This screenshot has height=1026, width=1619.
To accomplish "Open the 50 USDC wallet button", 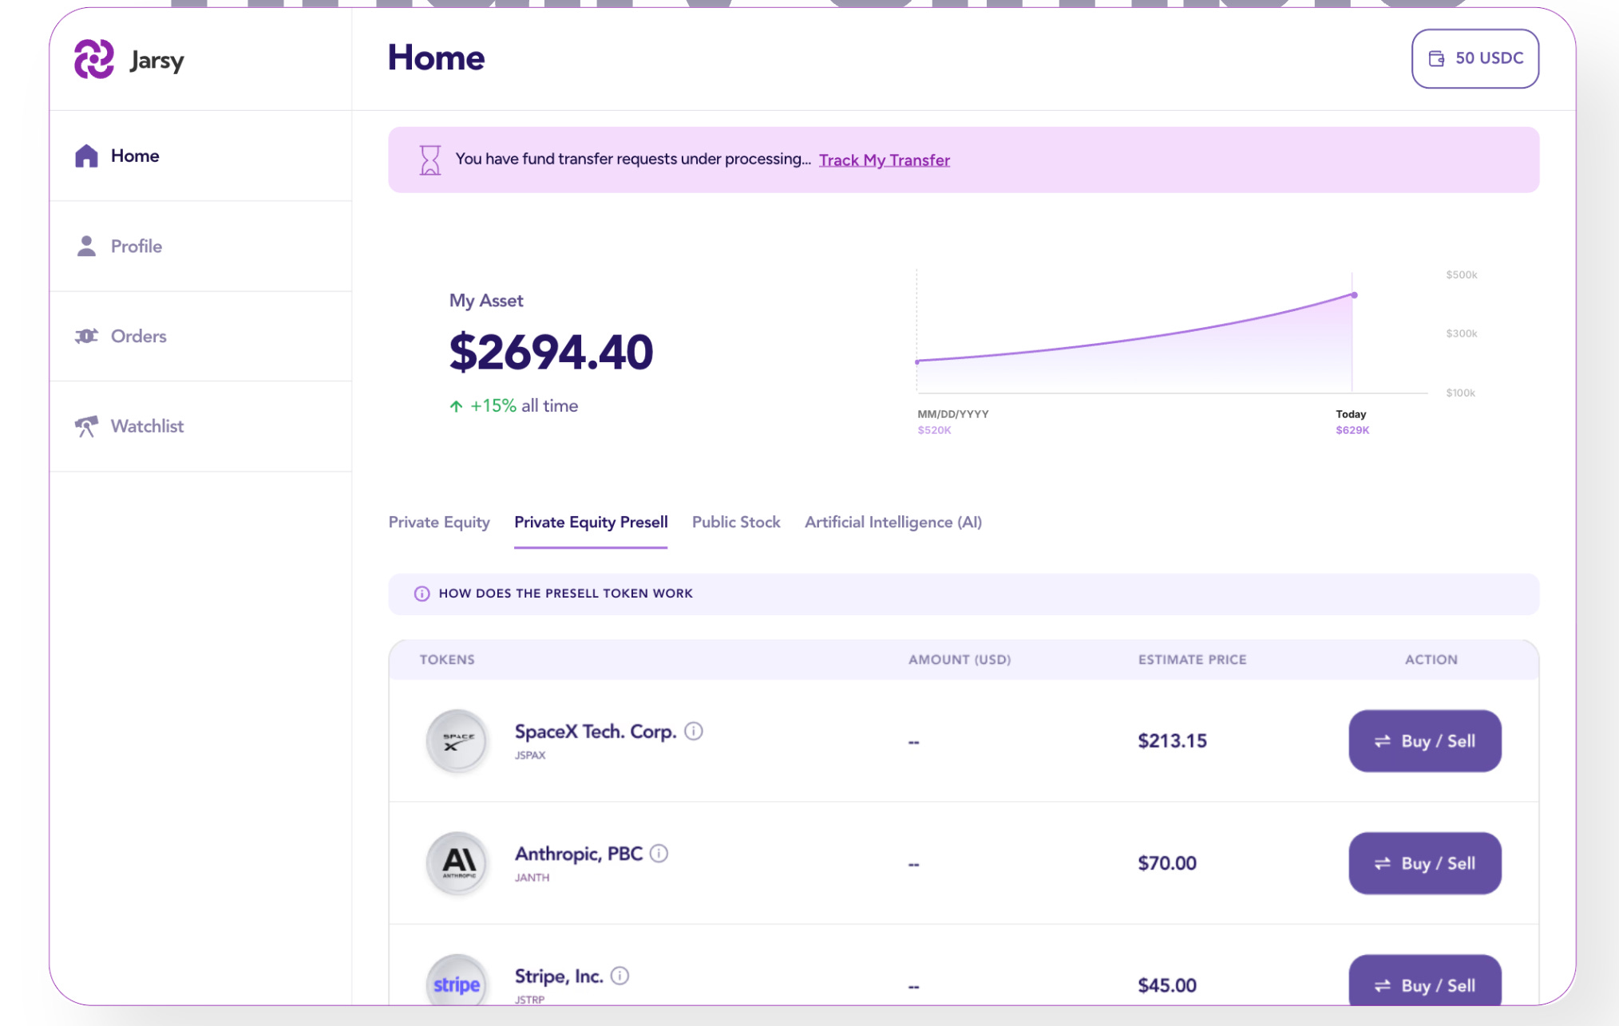I will click(x=1475, y=58).
